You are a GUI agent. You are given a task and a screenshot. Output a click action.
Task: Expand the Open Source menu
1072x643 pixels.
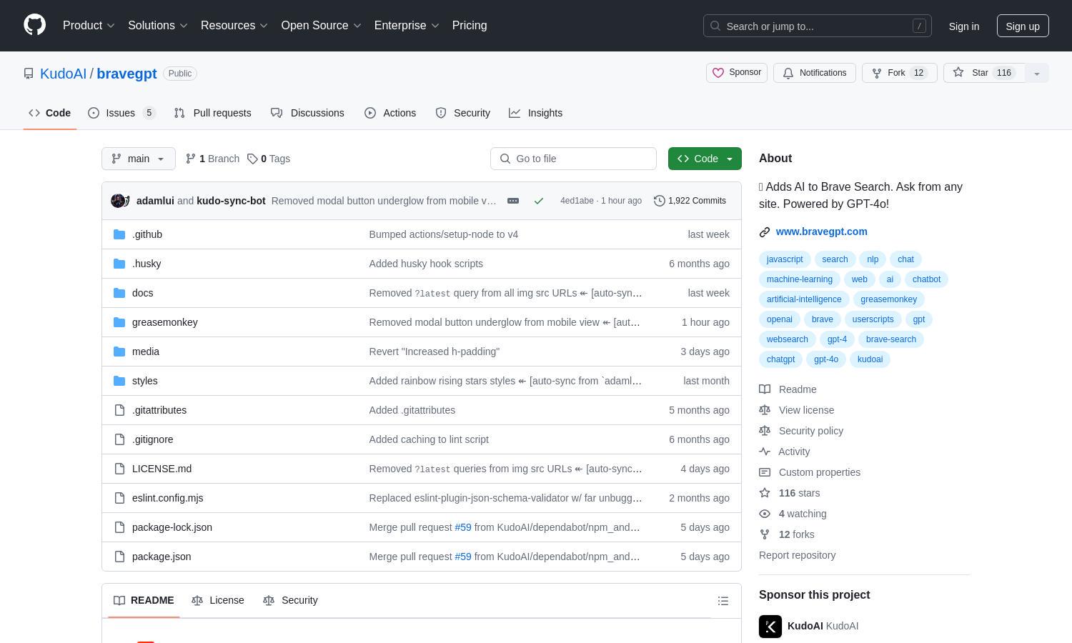click(x=322, y=26)
